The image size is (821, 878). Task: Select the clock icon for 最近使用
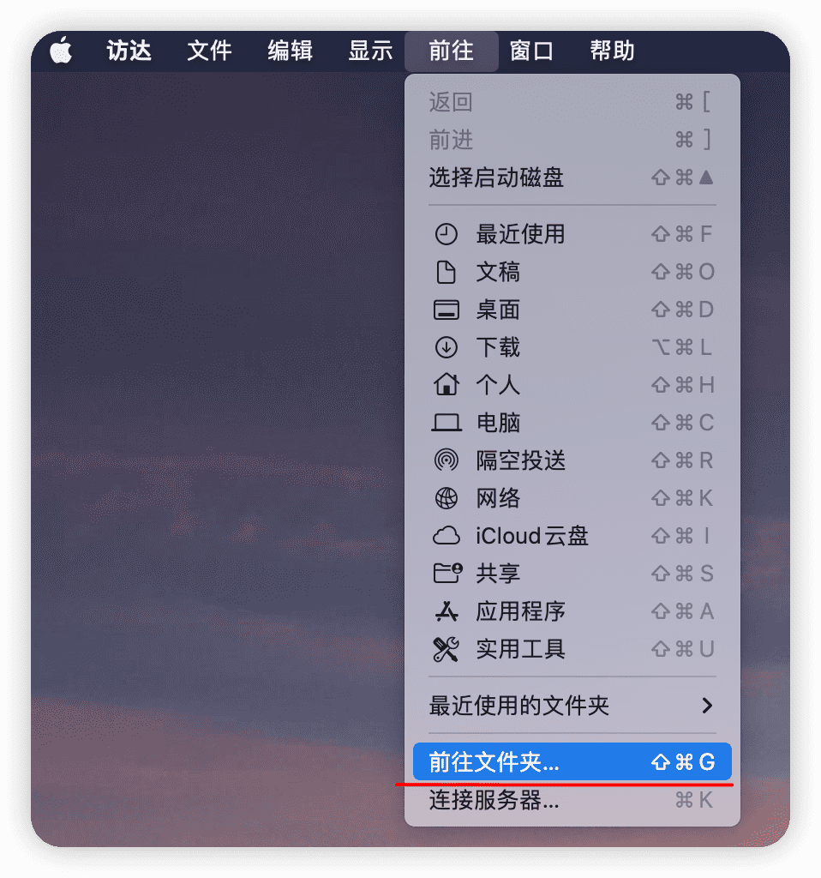(x=446, y=234)
